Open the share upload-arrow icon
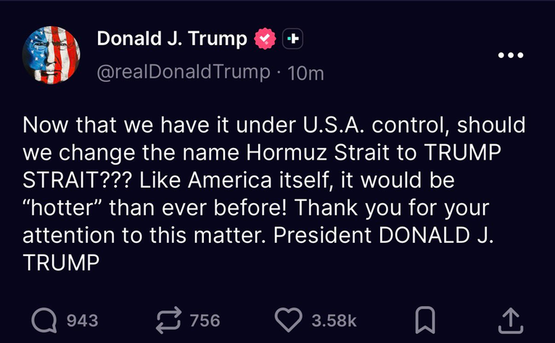Viewport: 555px width, 343px height. [511, 321]
